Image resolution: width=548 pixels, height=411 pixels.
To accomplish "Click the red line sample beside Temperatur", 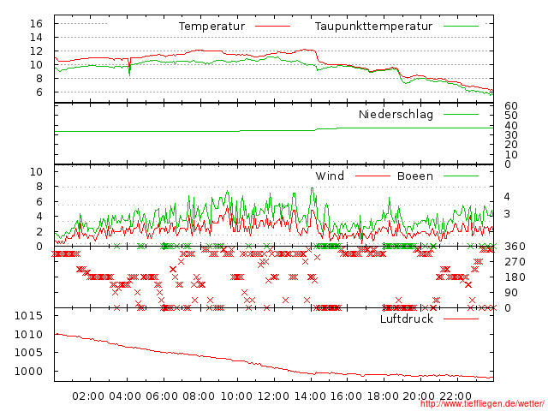I will pos(272,27).
